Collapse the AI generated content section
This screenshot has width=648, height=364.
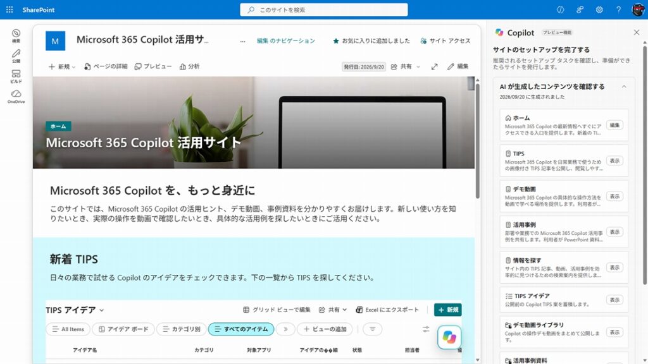click(624, 87)
